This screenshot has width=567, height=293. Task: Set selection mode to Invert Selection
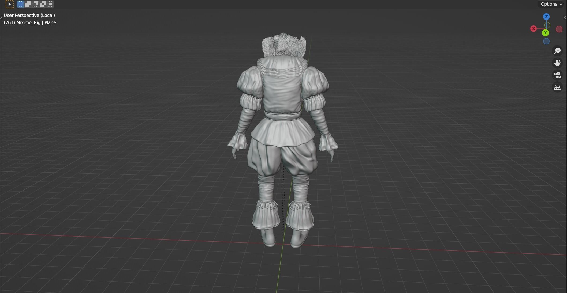coord(43,4)
